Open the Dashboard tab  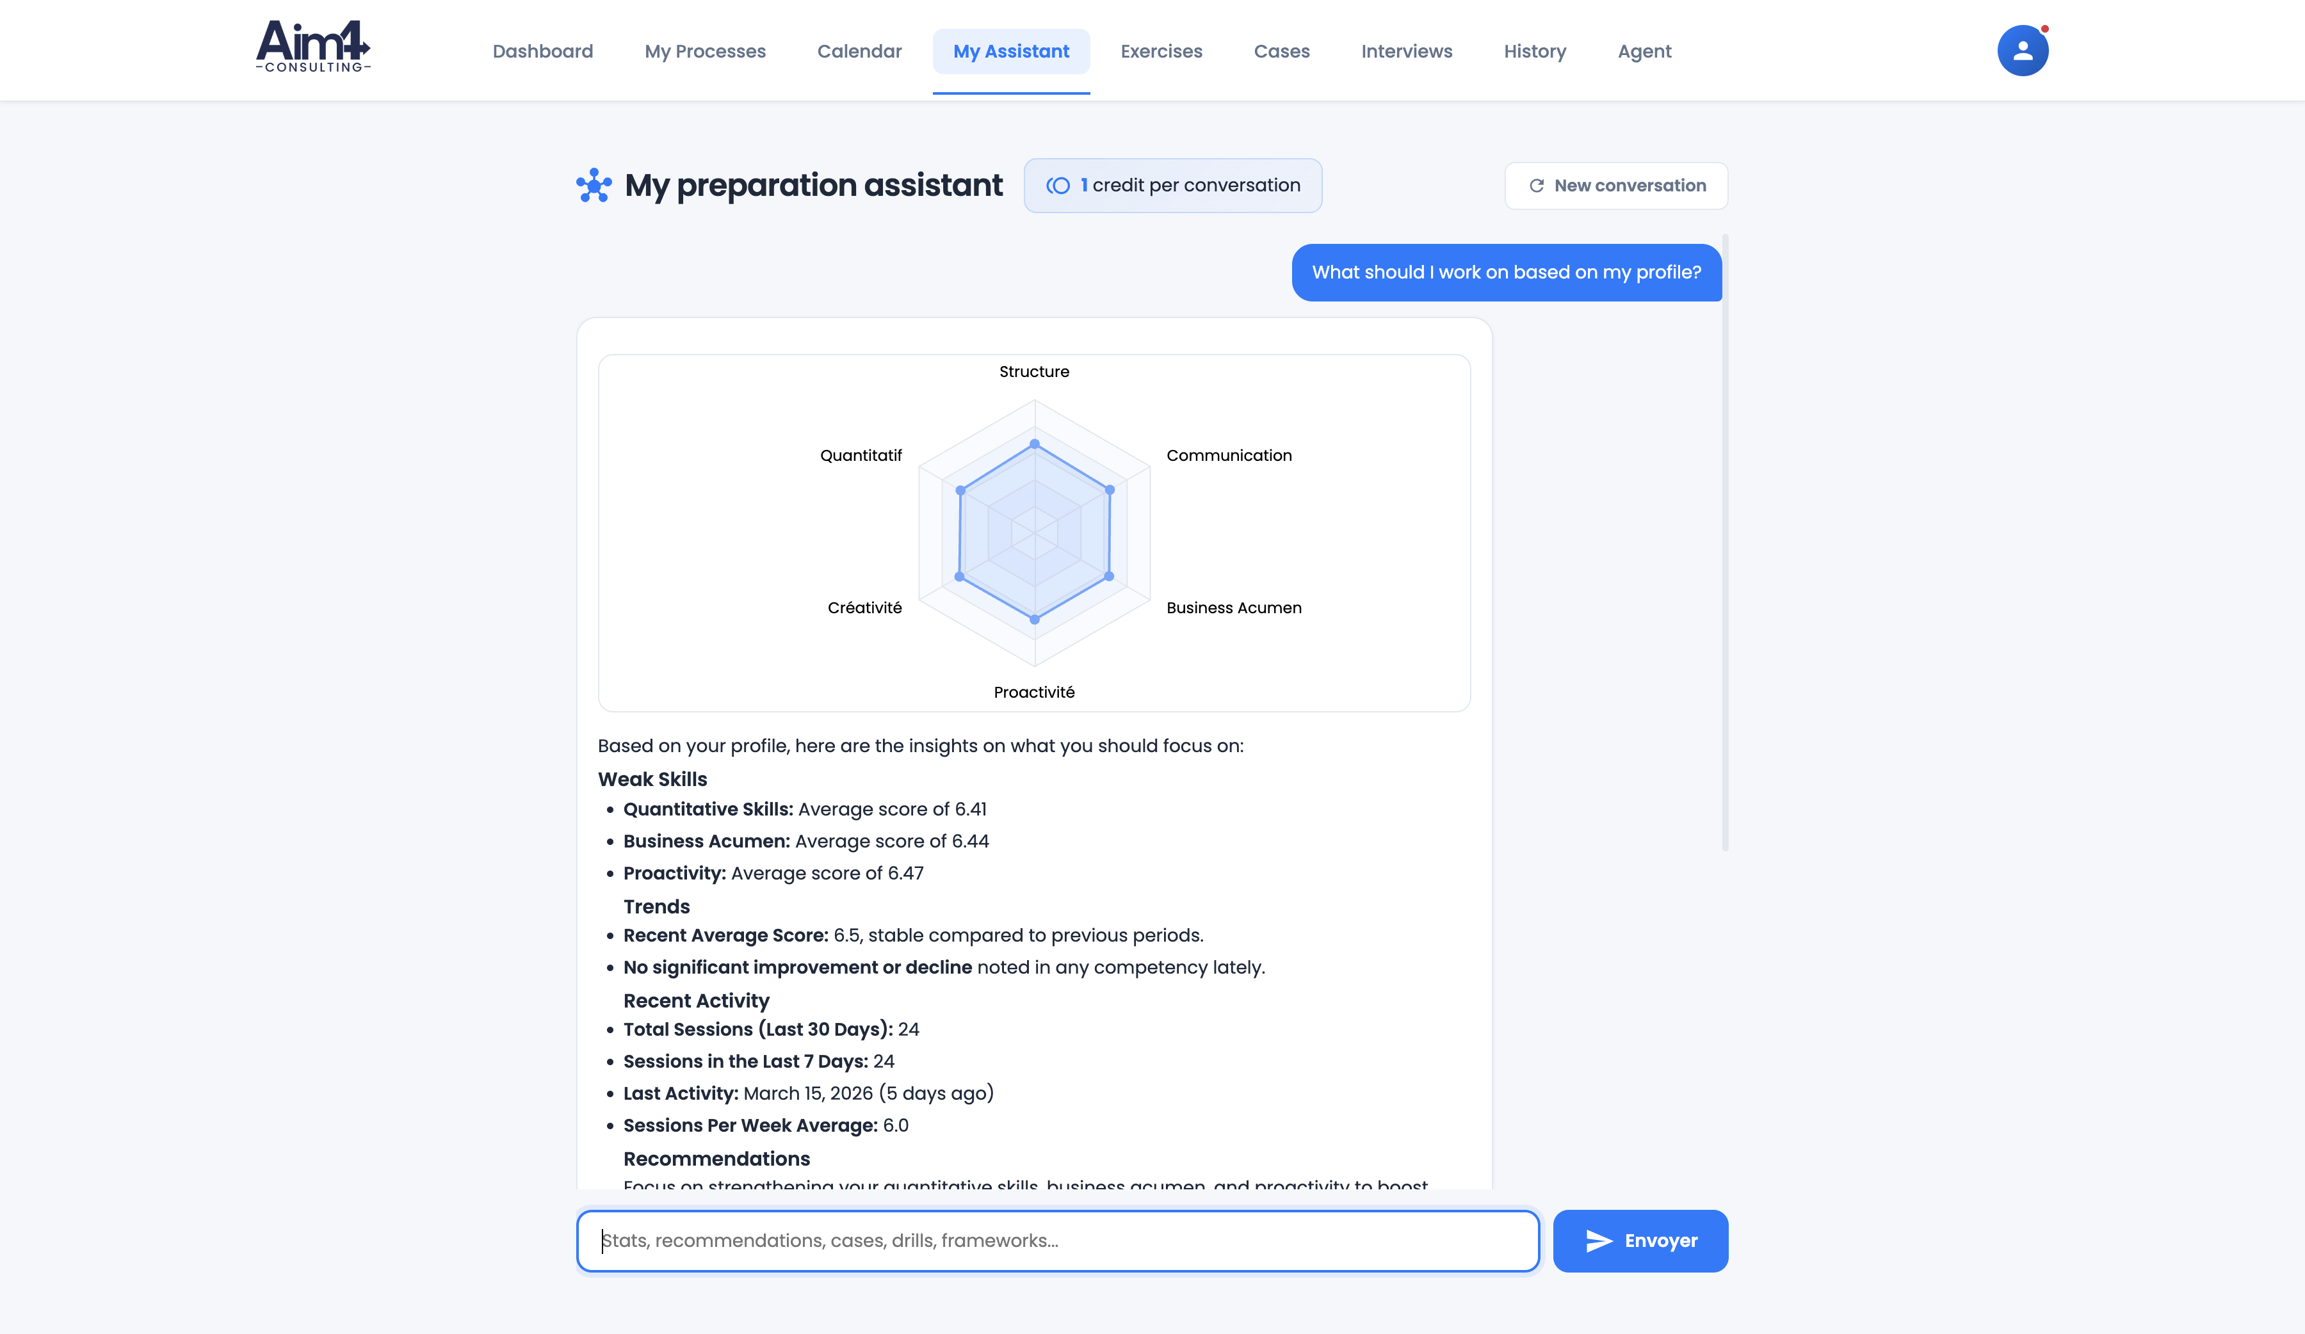[542, 51]
